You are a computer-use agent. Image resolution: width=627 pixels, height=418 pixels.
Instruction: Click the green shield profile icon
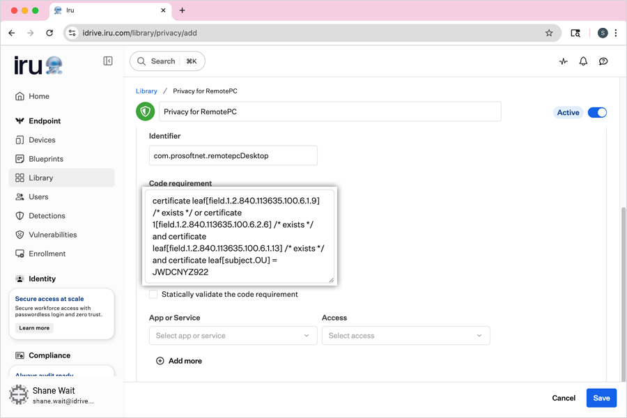click(145, 111)
